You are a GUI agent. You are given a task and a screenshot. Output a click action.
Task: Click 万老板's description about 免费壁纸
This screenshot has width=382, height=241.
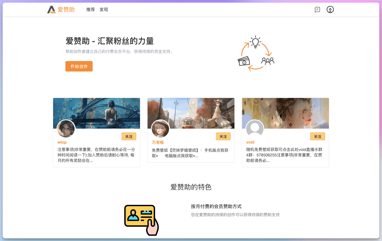click(190, 153)
